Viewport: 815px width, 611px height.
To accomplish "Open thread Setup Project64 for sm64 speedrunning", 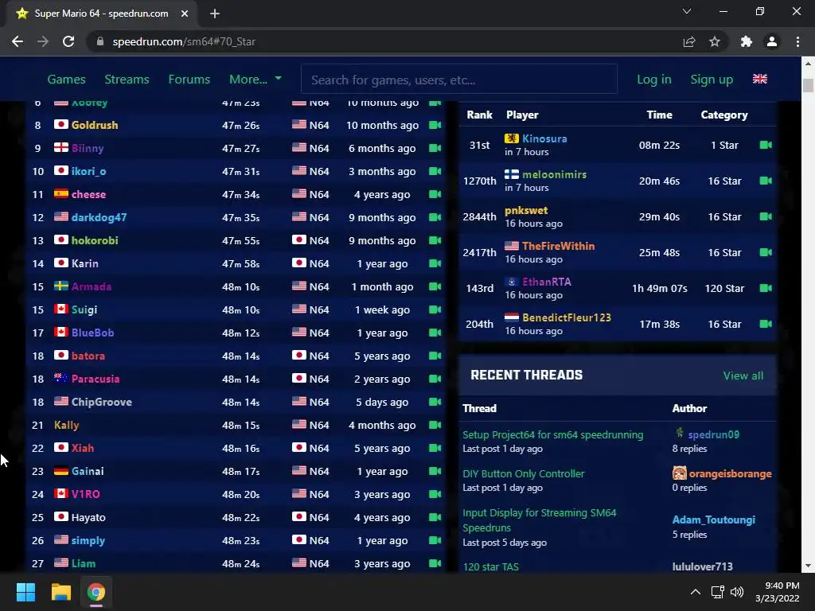I will [x=552, y=435].
